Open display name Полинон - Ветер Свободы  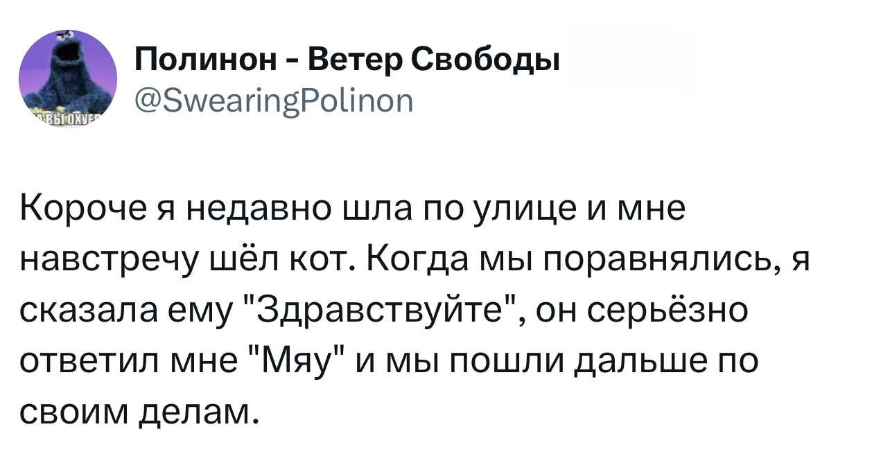[346, 62]
